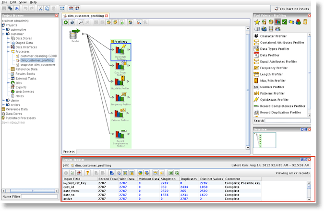324x211 pixels.
Task: Click the funnel filter icon in Results Browser
Action: (87, 173)
